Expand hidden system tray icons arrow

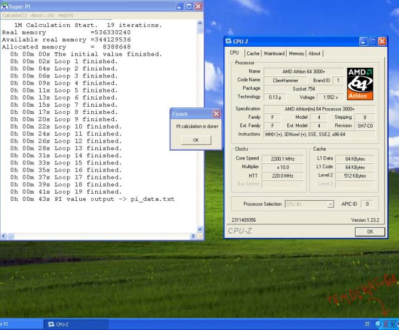click(379, 324)
